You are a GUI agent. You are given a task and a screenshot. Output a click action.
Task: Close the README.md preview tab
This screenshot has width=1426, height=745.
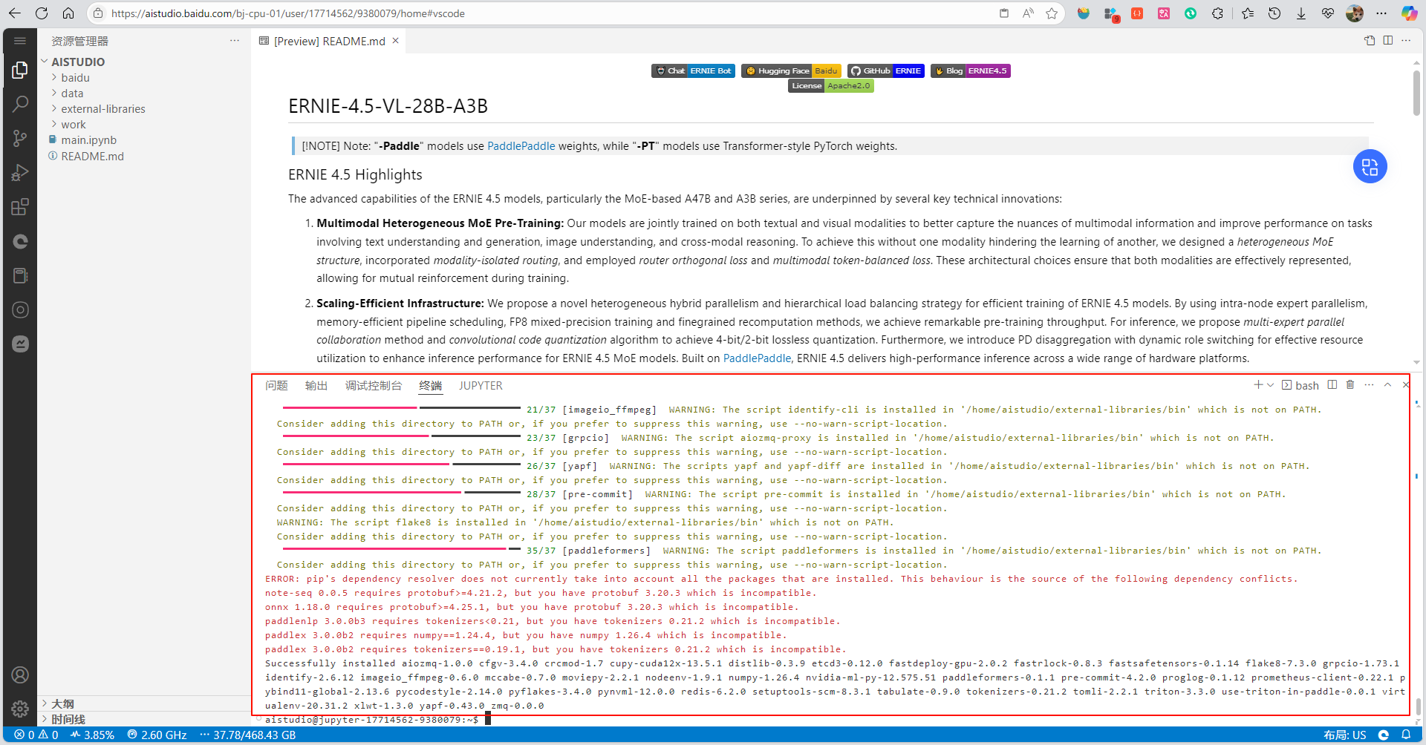coord(396,41)
